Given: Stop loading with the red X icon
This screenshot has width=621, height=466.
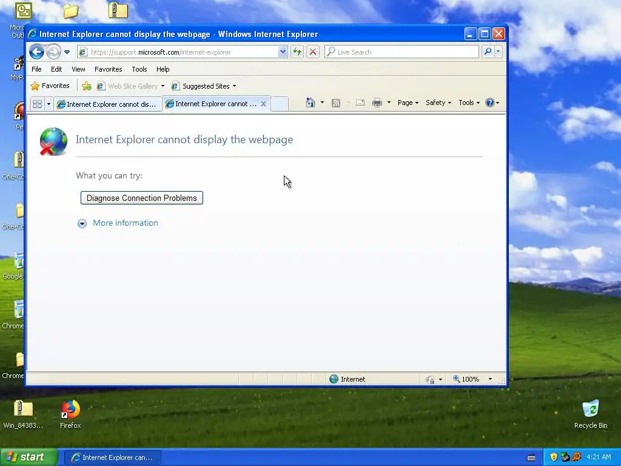Looking at the screenshot, I should tap(313, 52).
